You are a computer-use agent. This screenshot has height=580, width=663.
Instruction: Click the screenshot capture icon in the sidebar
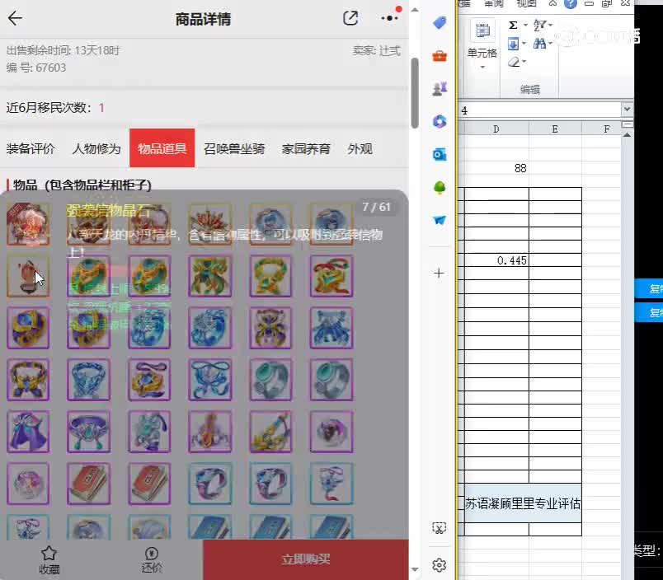[x=439, y=528]
